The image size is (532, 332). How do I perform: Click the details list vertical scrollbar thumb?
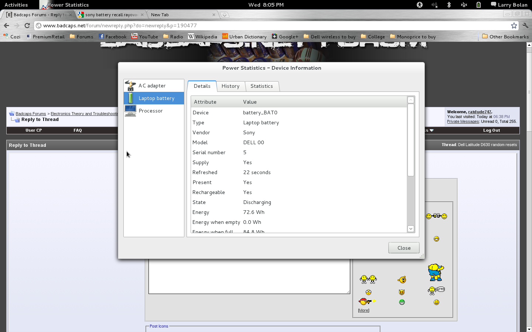(411, 140)
